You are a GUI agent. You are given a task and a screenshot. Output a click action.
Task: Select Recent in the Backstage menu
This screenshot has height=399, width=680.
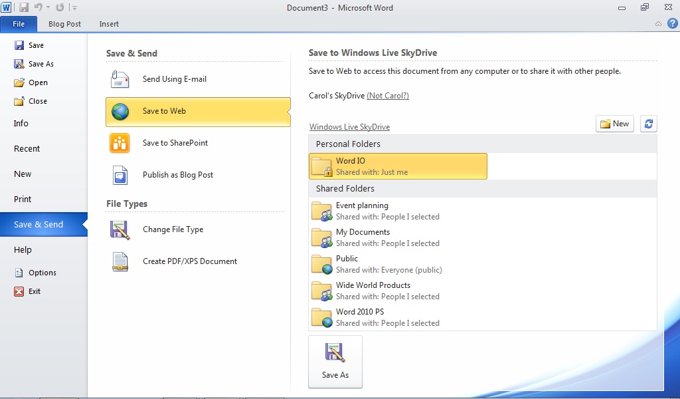[x=27, y=148]
